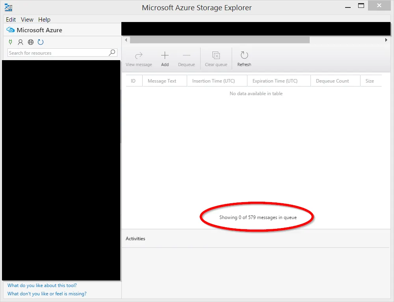This screenshot has height=302, width=394.
Task: Click the Activities panel header
Action: click(x=136, y=239)
